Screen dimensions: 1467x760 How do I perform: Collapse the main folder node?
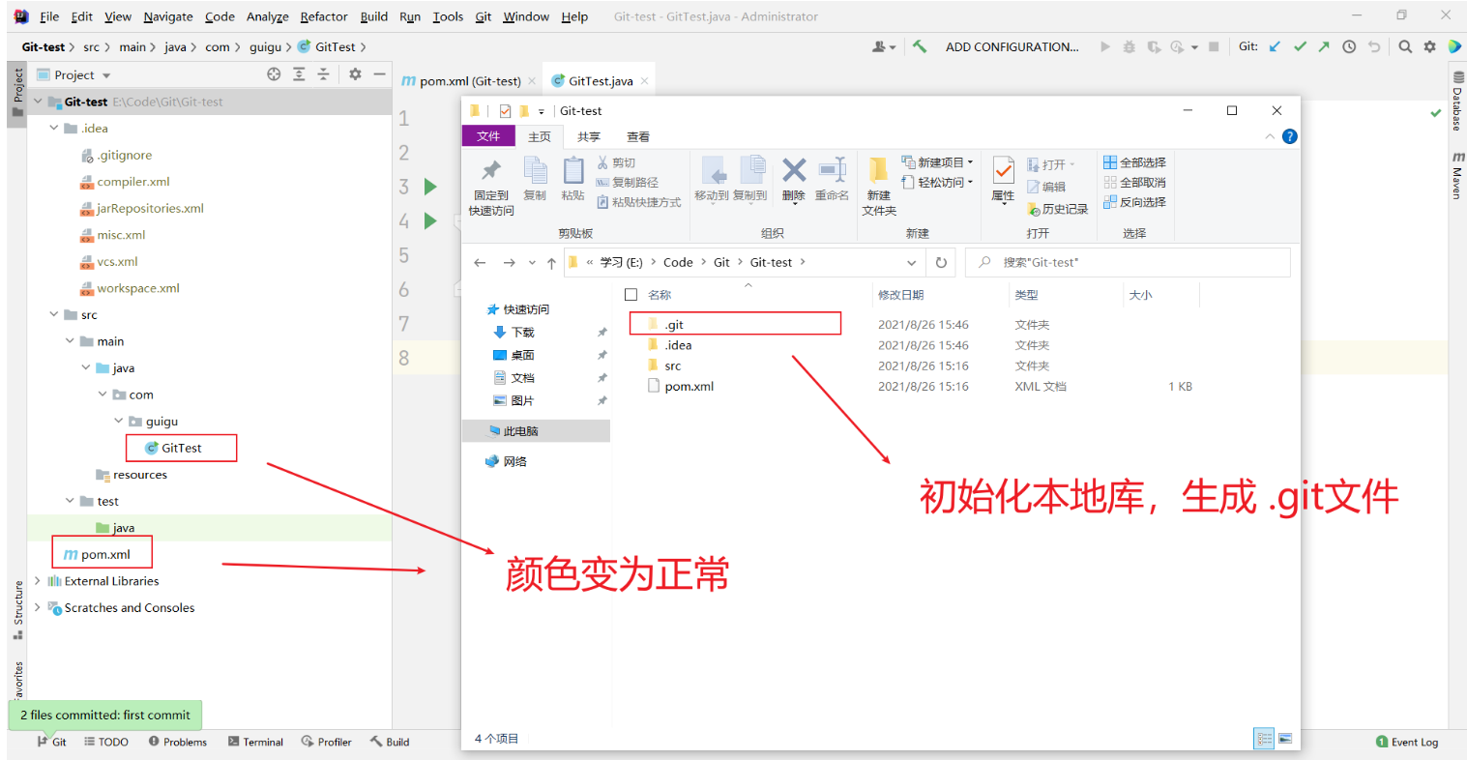coord(70,341)
